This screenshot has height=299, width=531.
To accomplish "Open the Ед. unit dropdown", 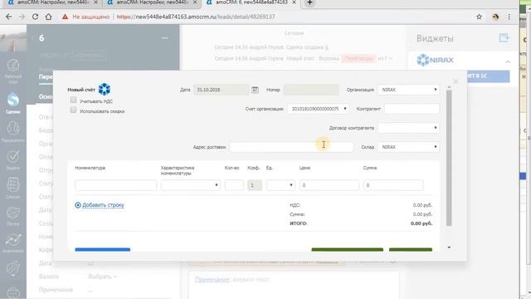I will pos(280,185).
